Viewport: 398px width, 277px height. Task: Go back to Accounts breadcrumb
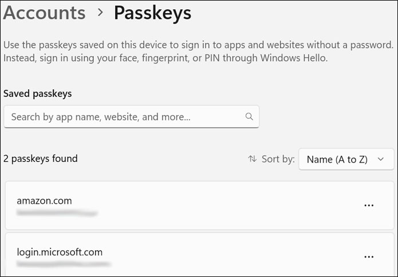[44, 13]
